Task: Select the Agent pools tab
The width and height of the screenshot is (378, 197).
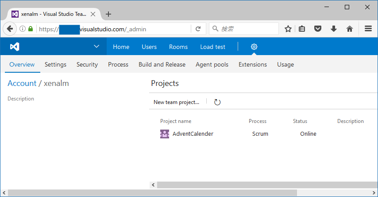Action: pos(212,64)
